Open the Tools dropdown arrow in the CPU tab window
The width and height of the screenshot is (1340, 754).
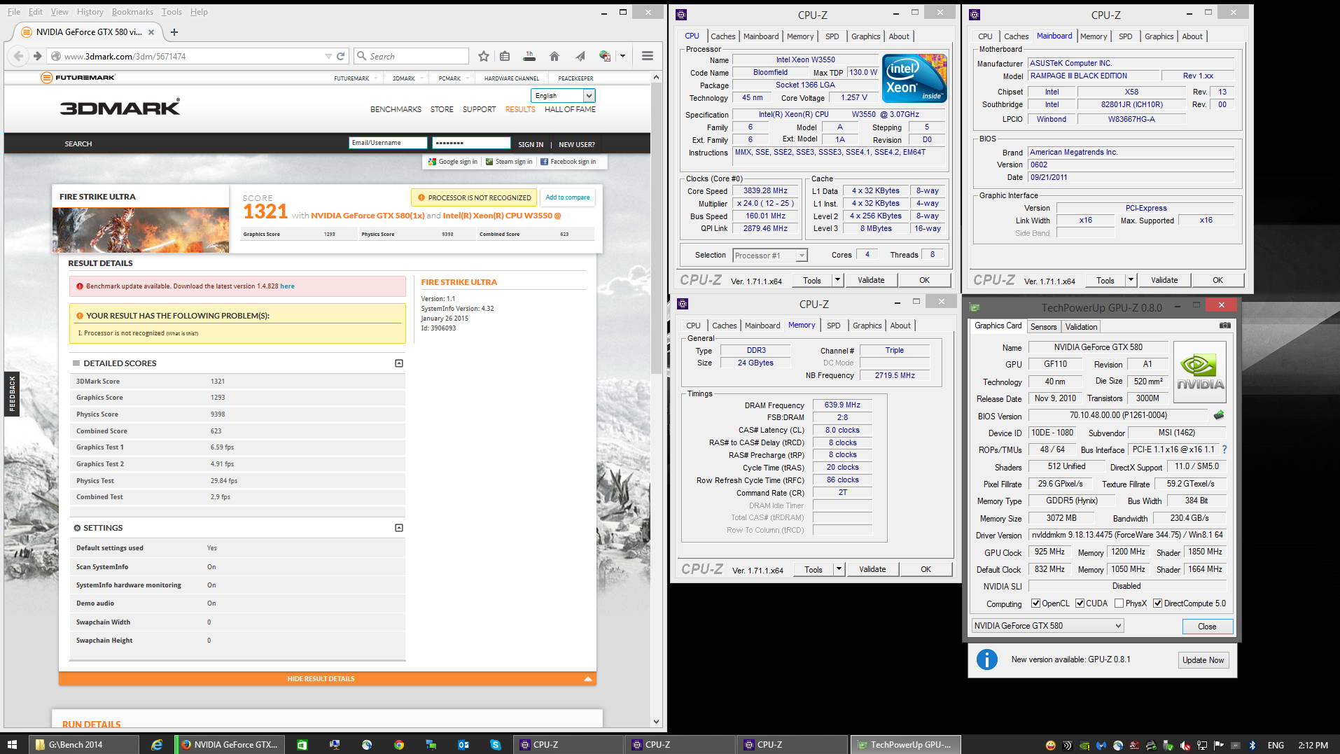[837, 280]
